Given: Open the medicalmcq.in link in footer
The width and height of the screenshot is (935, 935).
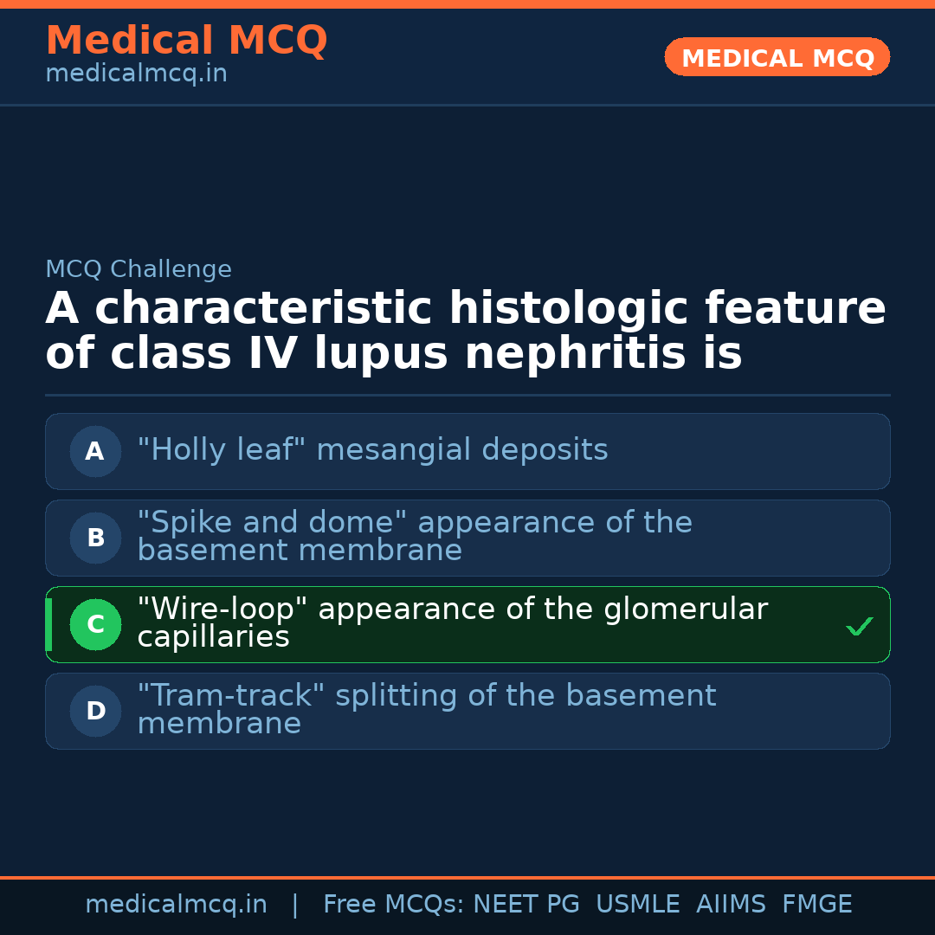Looking at the screenshot, I should coord(176,905).
